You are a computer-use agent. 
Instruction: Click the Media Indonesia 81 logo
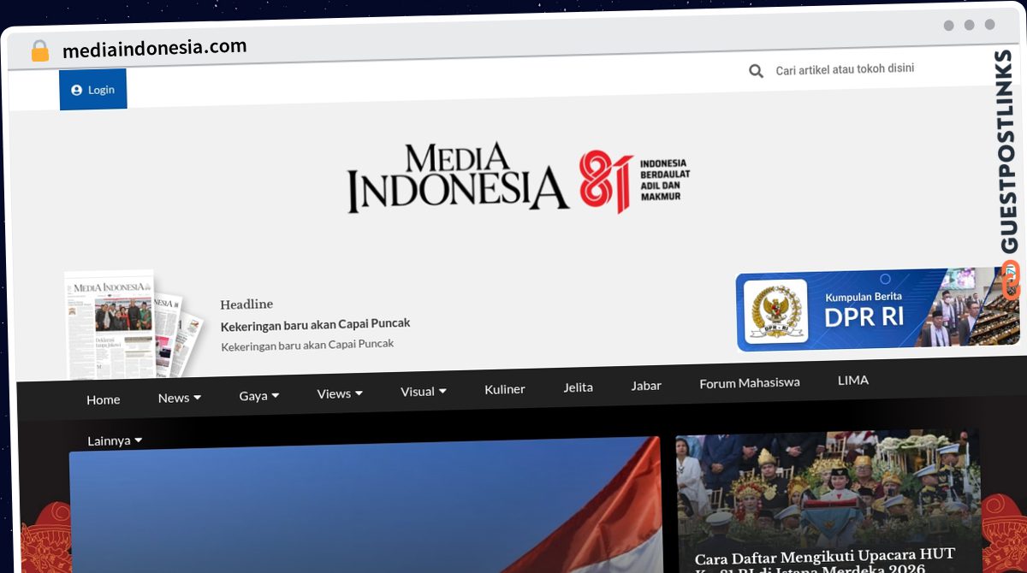click(x=518, y=178)
